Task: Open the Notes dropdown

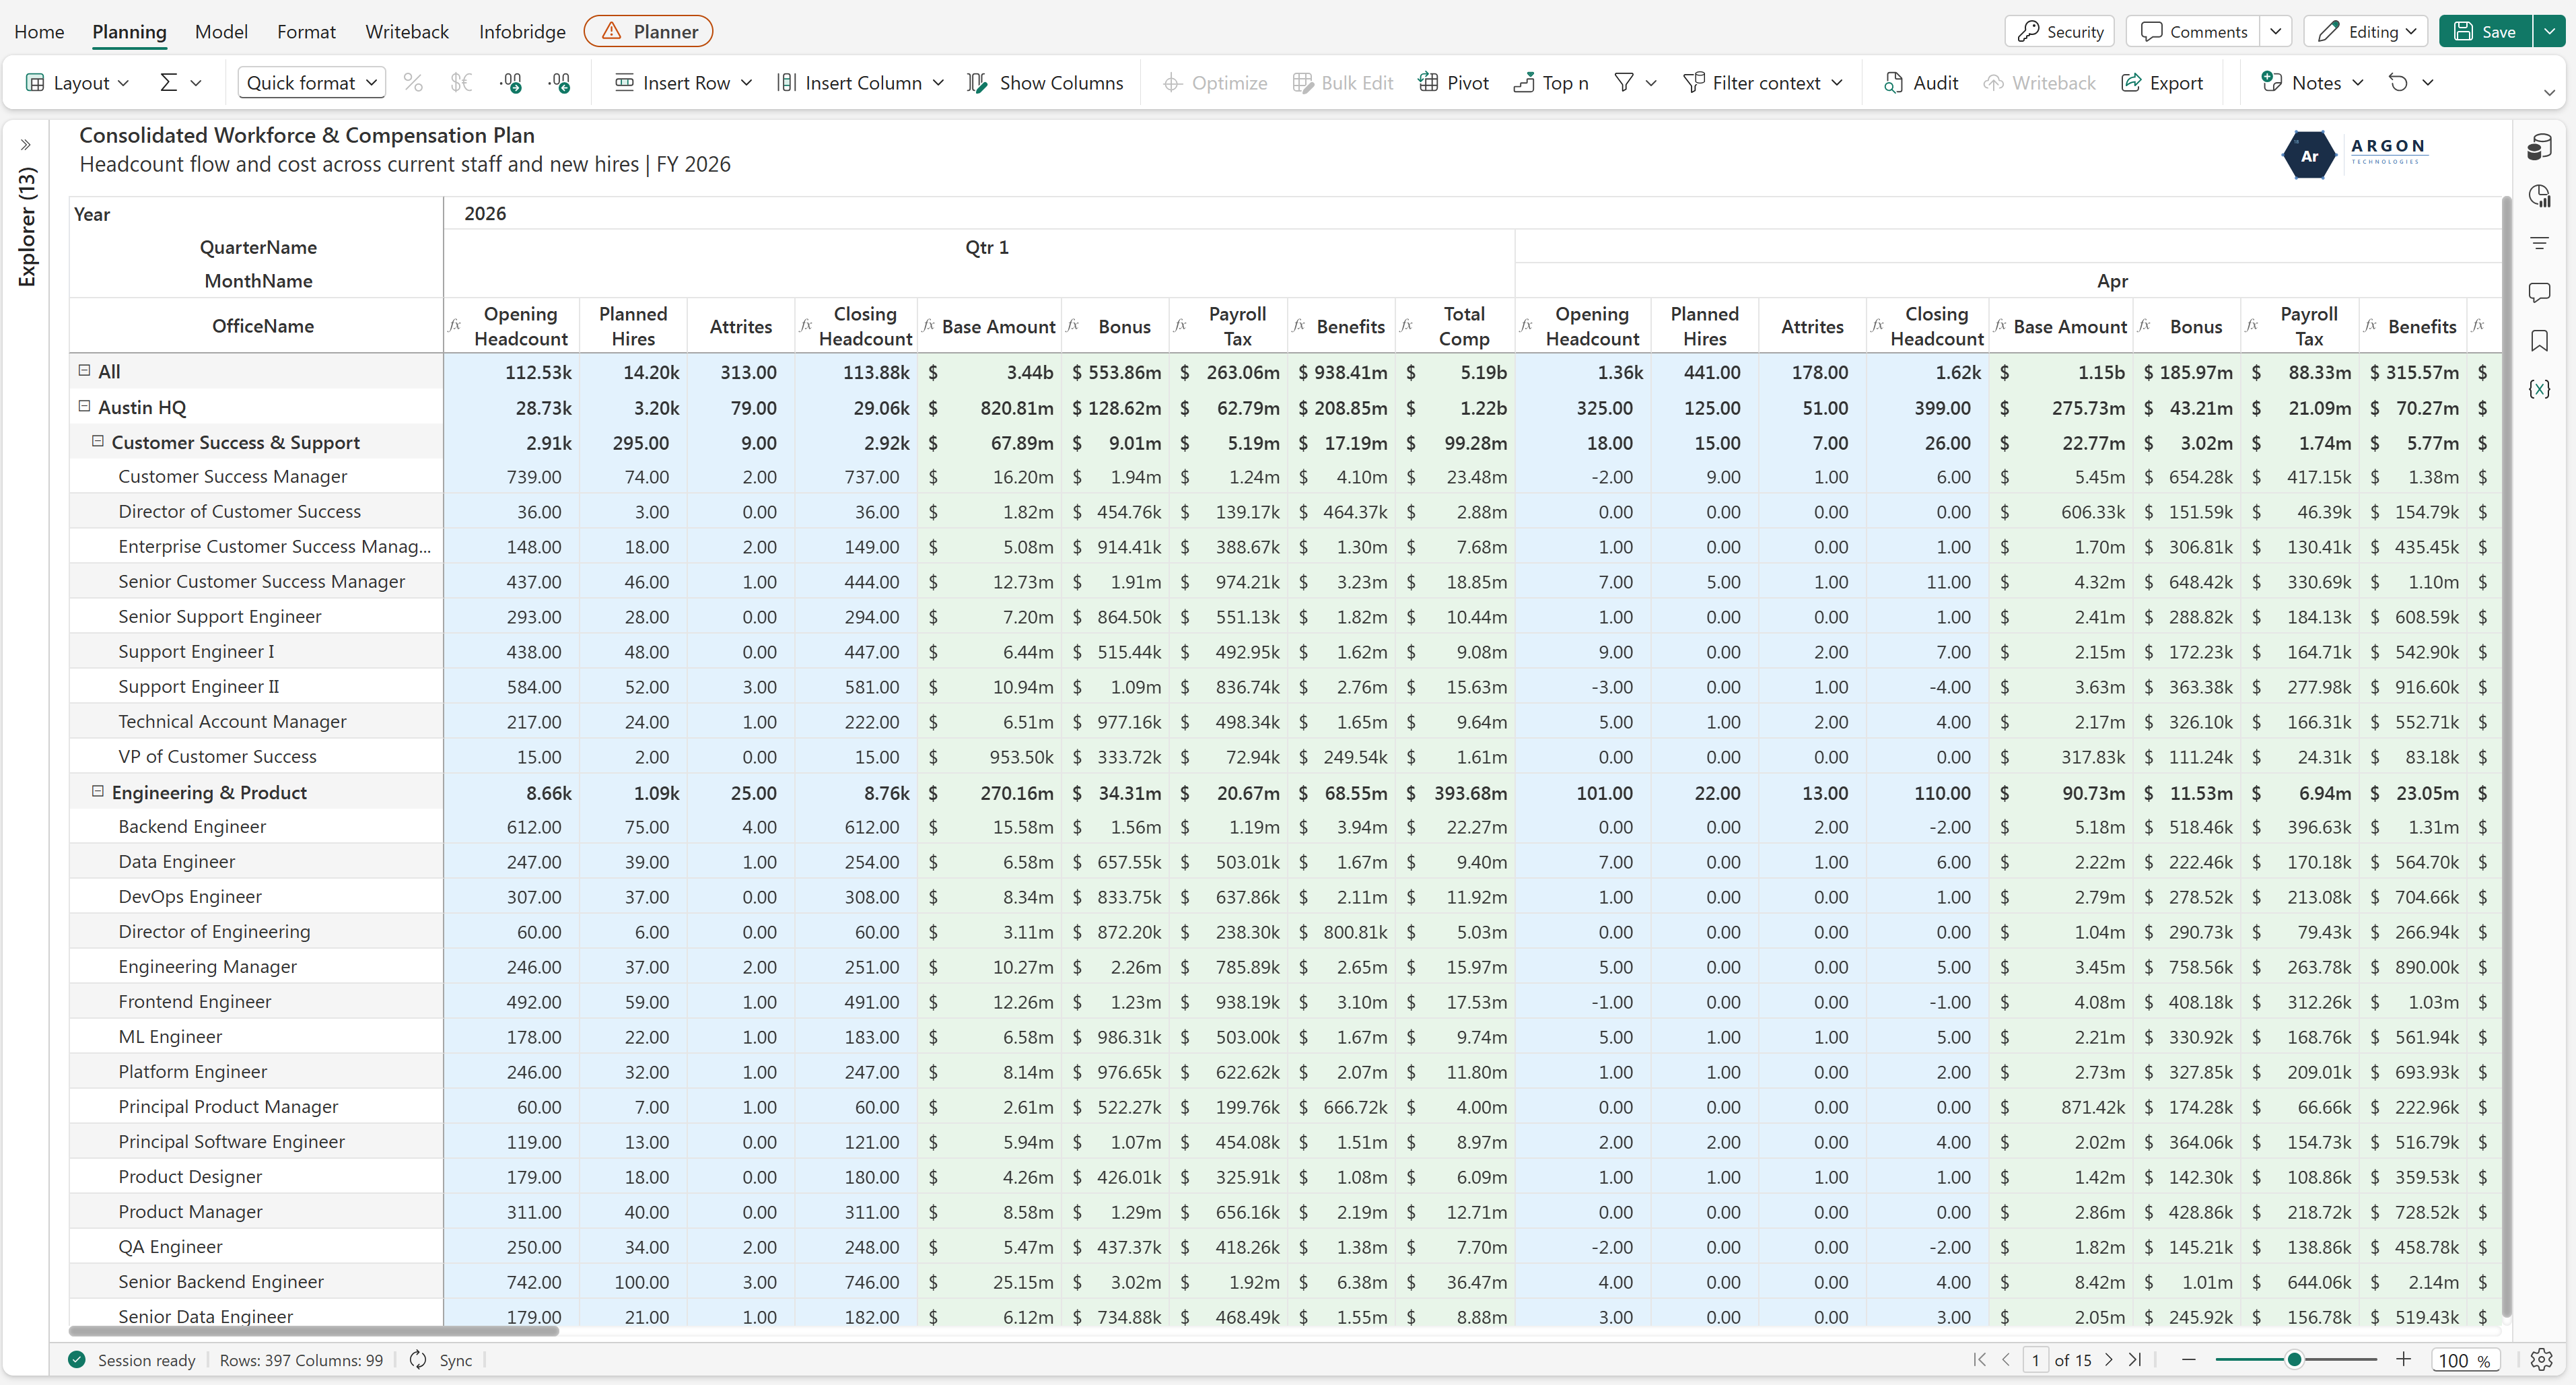Action: (x=2312, y=83)
